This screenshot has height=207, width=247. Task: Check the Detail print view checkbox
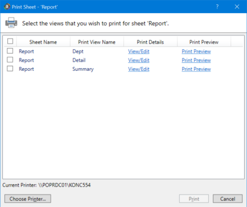click(10, 60)
